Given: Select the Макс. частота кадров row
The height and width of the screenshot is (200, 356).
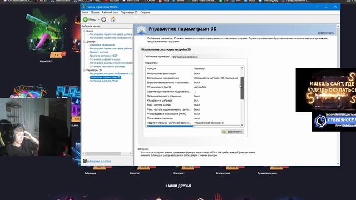Looking at the screenshot, I should click(193, 105).
